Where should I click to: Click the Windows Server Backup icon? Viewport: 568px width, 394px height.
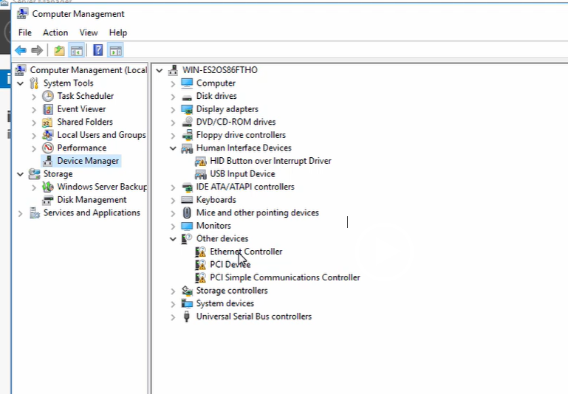[x=48, y=187]
